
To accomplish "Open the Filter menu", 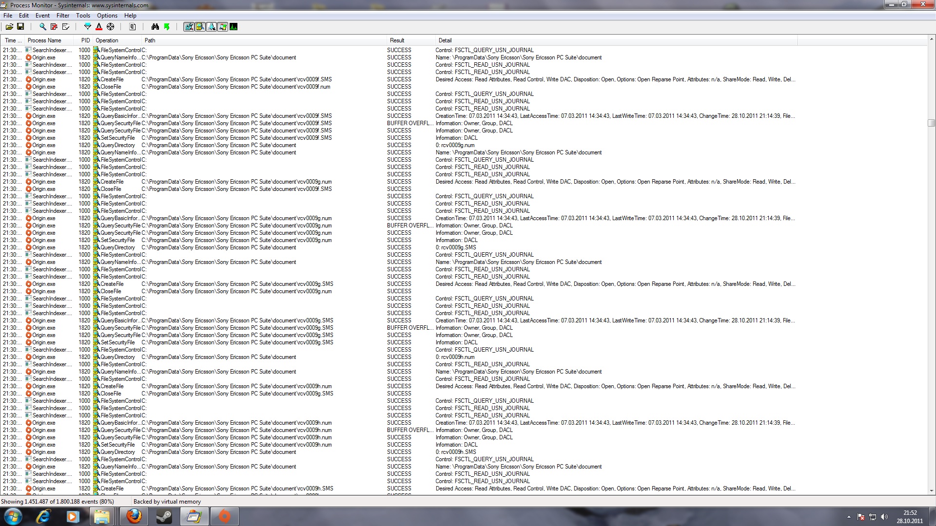I will pos(63,16).
